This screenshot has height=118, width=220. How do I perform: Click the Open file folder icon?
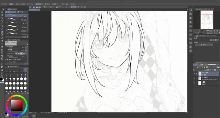click(37, 7)
